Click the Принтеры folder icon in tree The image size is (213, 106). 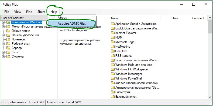coord(8,39)
